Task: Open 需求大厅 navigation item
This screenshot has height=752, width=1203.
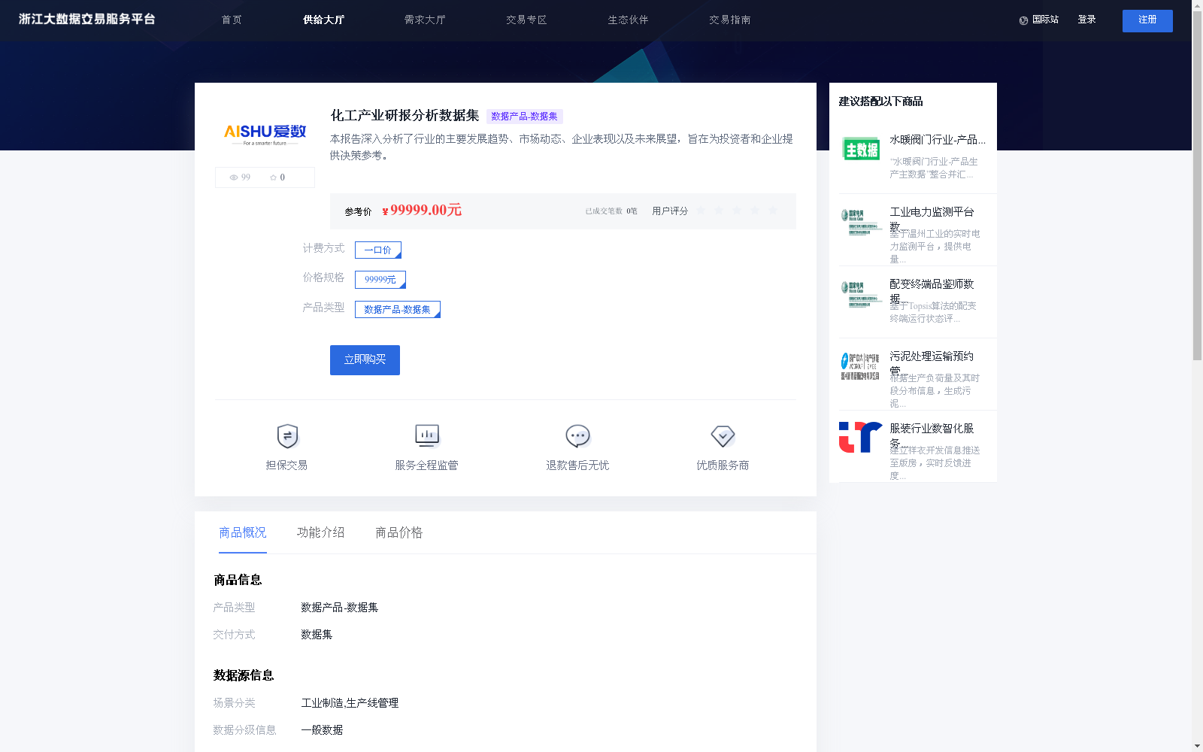Action: point(425,20)
